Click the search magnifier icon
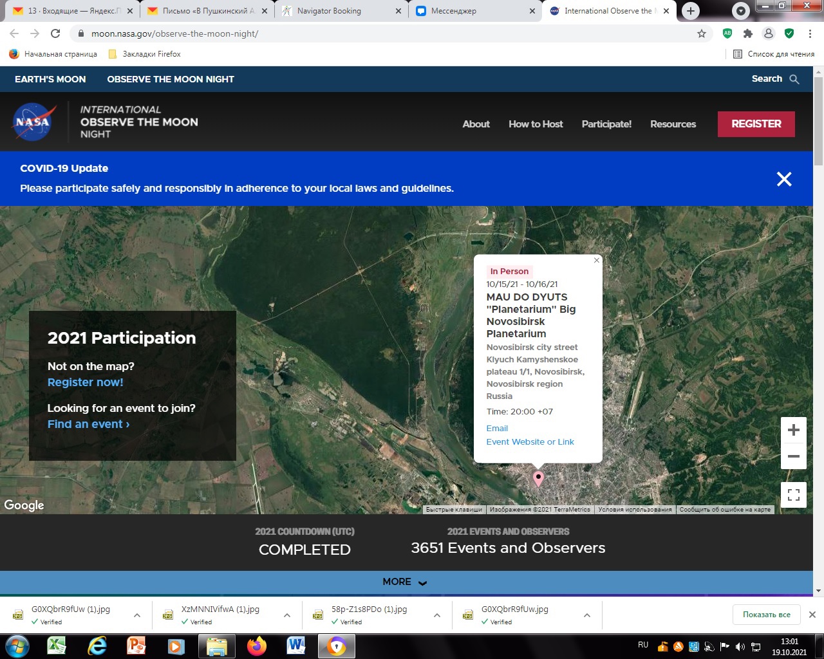 (794, 79)
